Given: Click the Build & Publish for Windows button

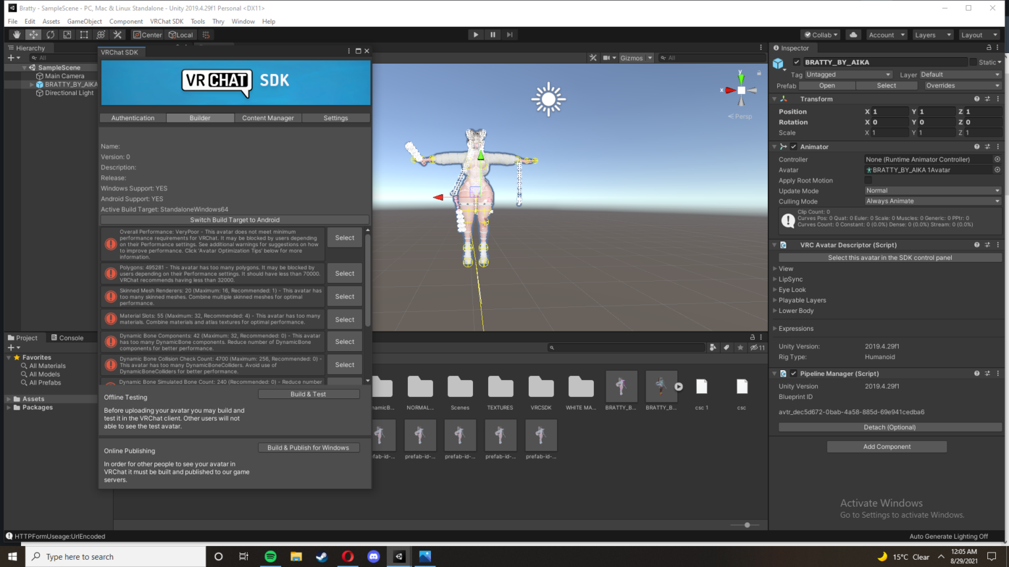Looking at the screenshot, I should (309, 448).
